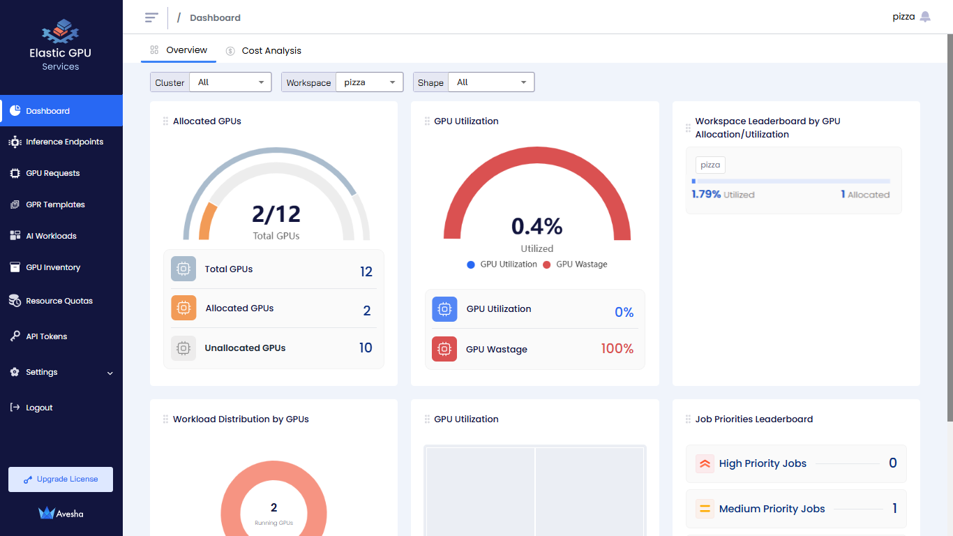Image resolution: width=953 pixels, height=536 pixels.
Task: Grab drag handle of Workspace Leaderboard card
Action: click(688, 128)
